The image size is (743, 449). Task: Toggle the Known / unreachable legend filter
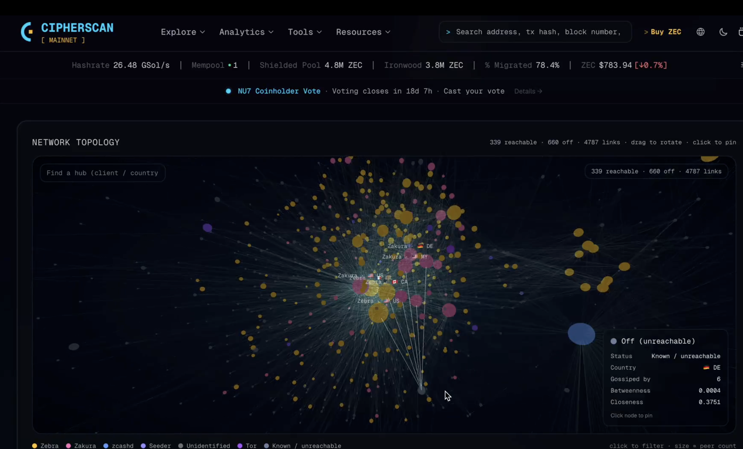tap(302, 446)
